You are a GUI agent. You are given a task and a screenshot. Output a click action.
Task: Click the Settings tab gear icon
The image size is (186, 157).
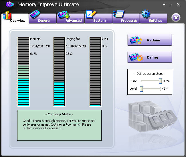point(146,14)
